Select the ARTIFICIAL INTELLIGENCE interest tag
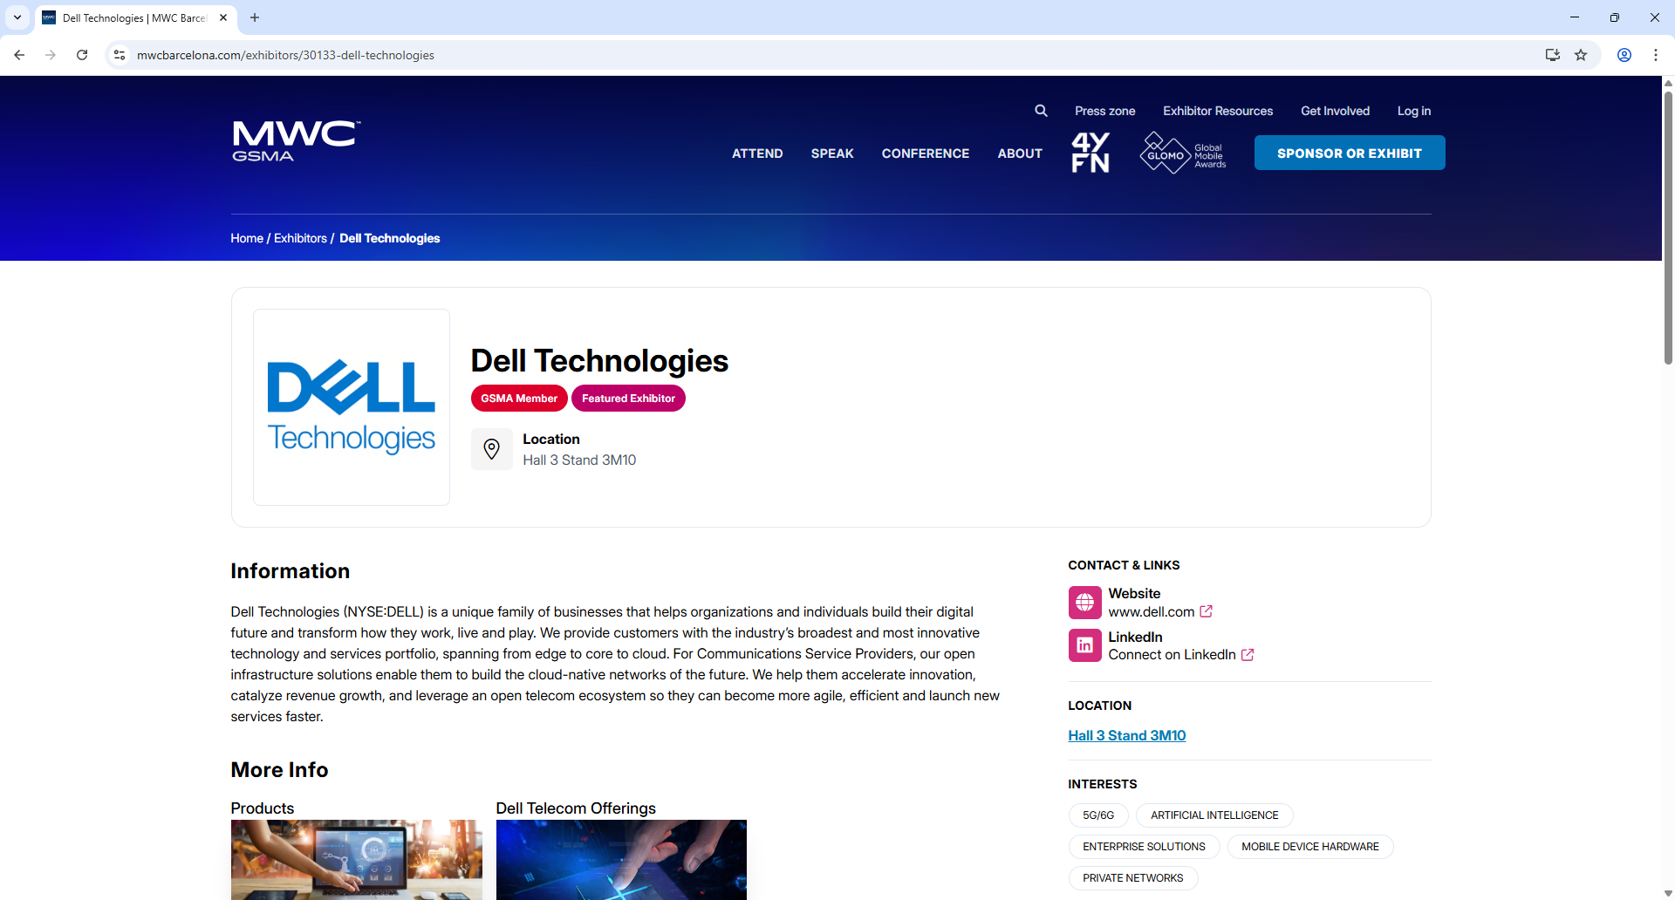The image size is (1675, 900). click(x=1214, y=815)
